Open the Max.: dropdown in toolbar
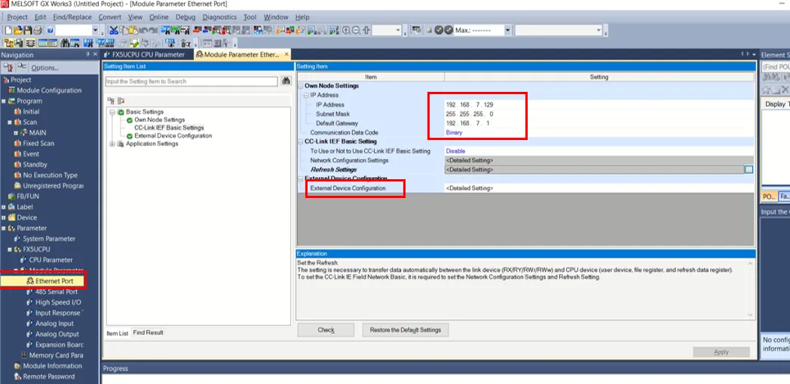The height and width of the screenshot is (384, 790). point(507,30)
